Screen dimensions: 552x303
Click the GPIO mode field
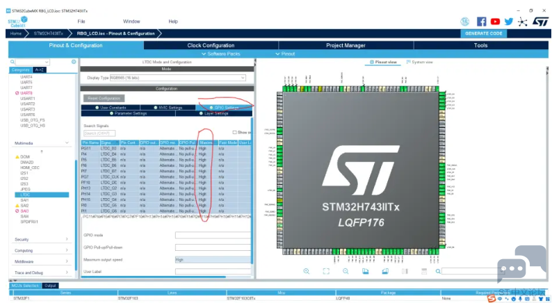click(213, 235)
